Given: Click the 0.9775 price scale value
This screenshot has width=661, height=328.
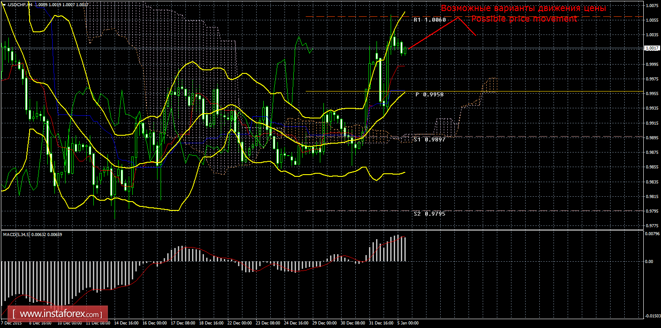Looking at the screenshot, I should point(652,225).
